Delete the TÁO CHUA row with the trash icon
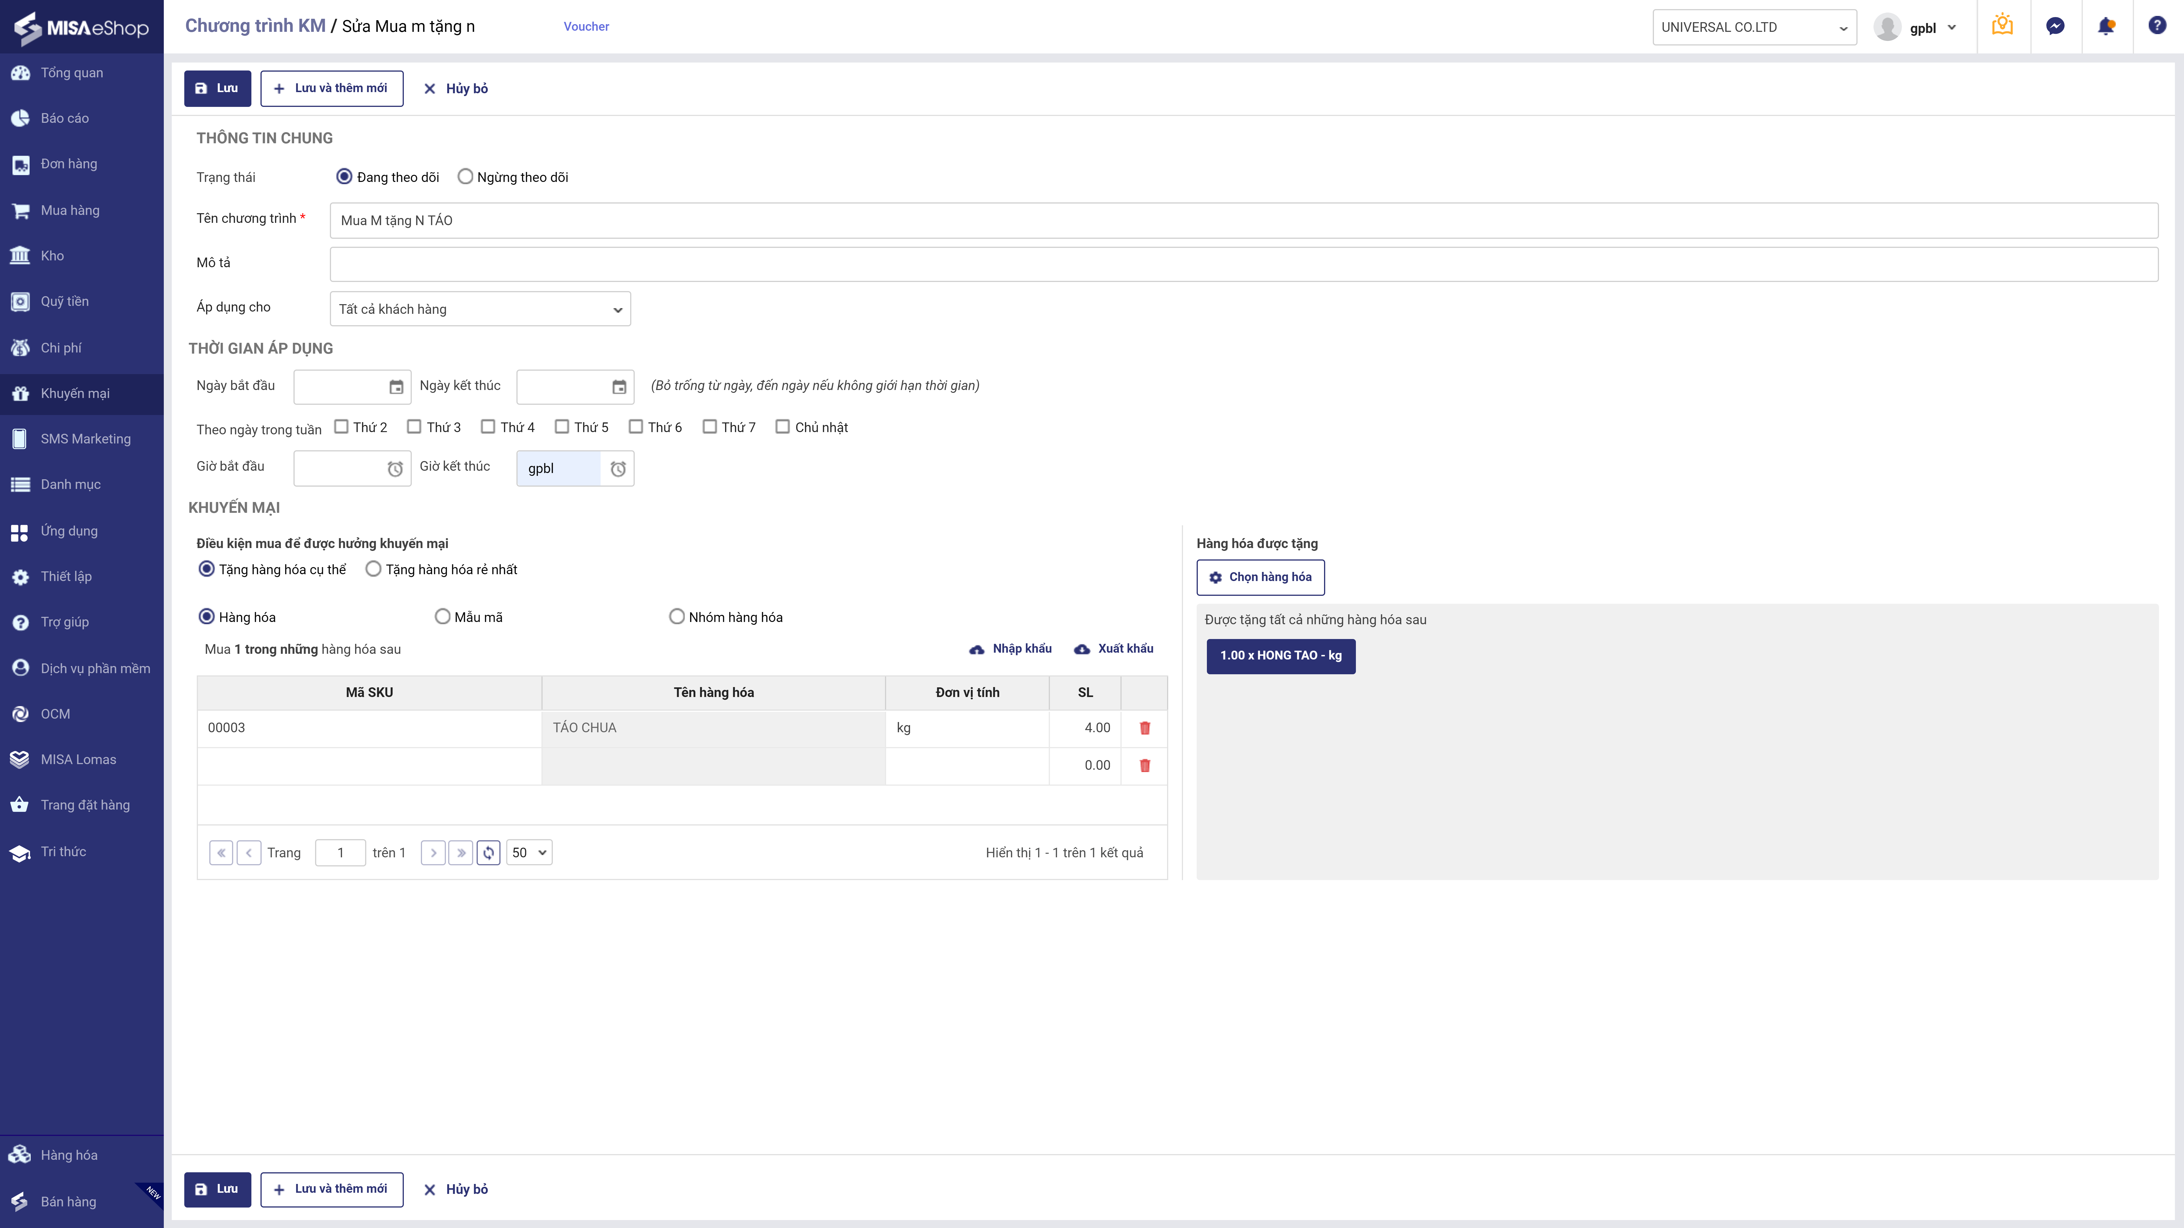The width and height of the screenshot is (2184, 1228). click(x=1145, y=728)
